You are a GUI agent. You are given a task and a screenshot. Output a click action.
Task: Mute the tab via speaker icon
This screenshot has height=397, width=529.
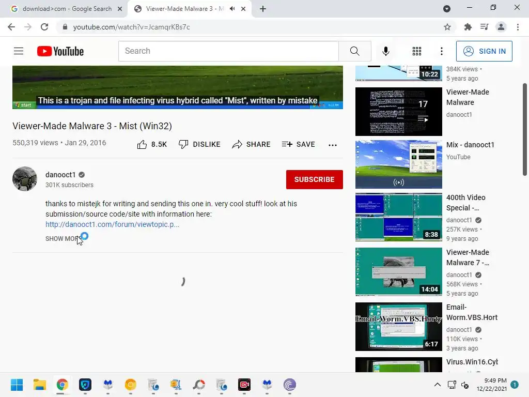click(232, 9)
